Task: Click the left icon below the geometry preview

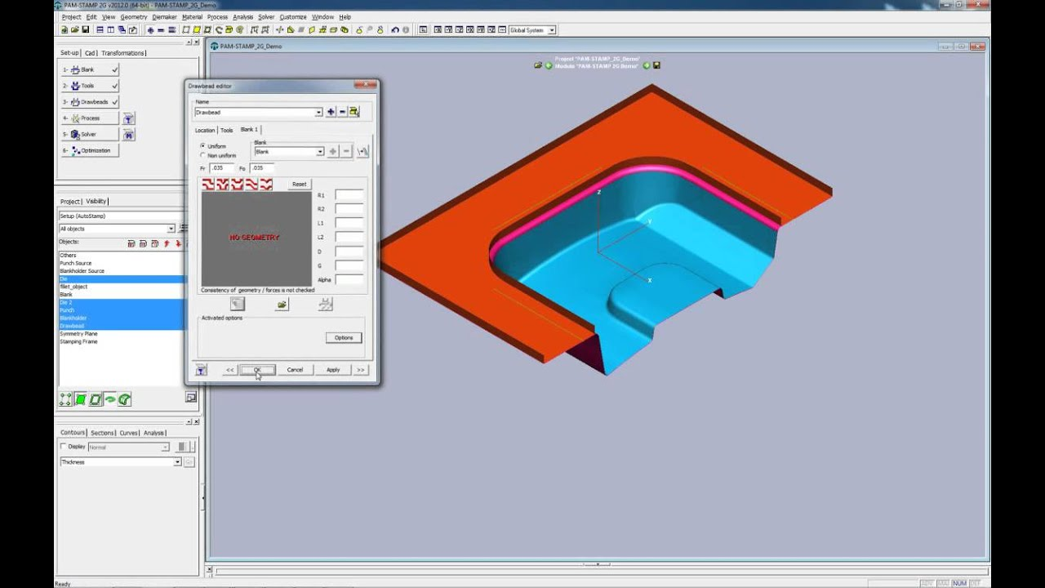Action: (237, 305)
